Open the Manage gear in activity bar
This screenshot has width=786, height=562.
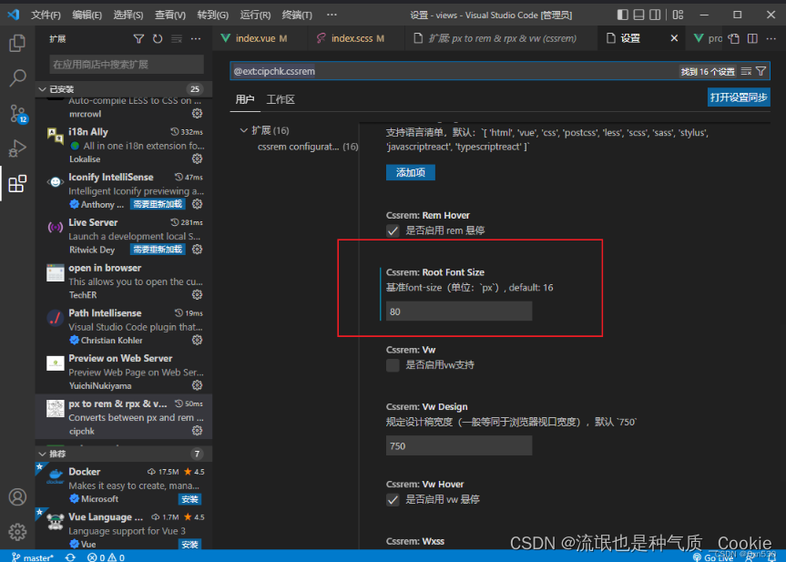(x=17, y=531)
